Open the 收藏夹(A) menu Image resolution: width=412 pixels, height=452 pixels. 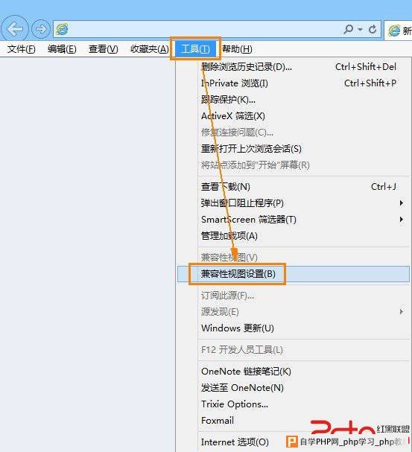click(149, 49)
